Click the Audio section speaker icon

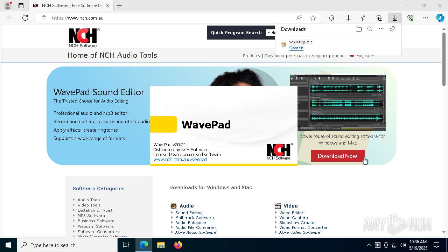click(174, 206)
